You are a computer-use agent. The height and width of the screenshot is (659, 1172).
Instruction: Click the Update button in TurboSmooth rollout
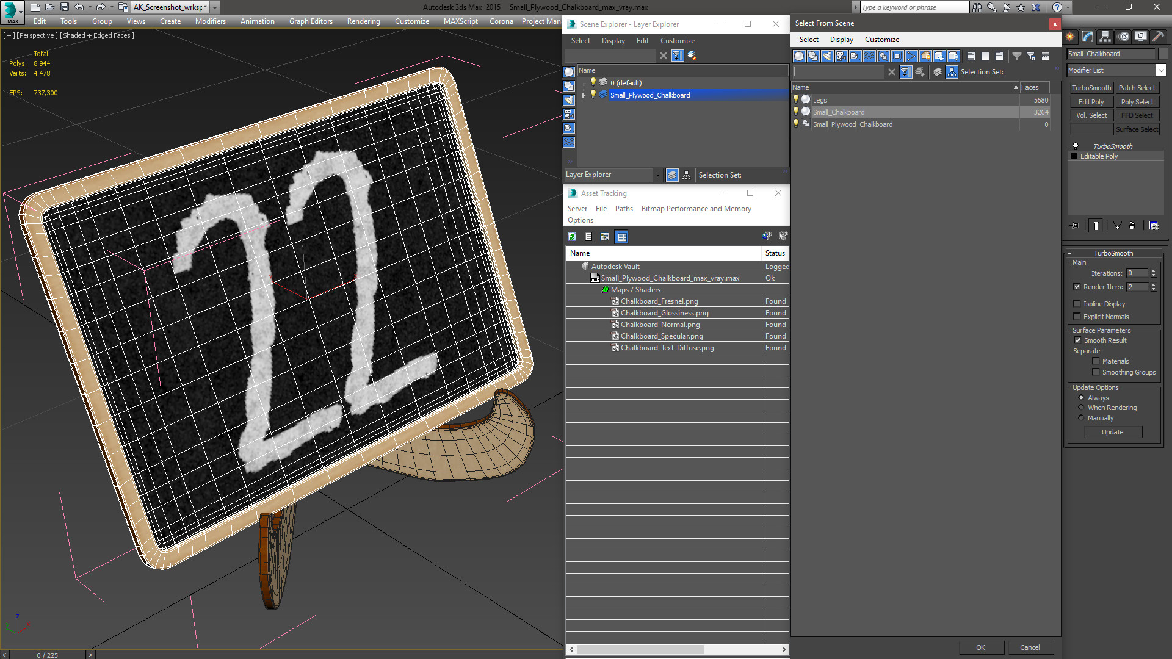click(x=1112, y=432)
